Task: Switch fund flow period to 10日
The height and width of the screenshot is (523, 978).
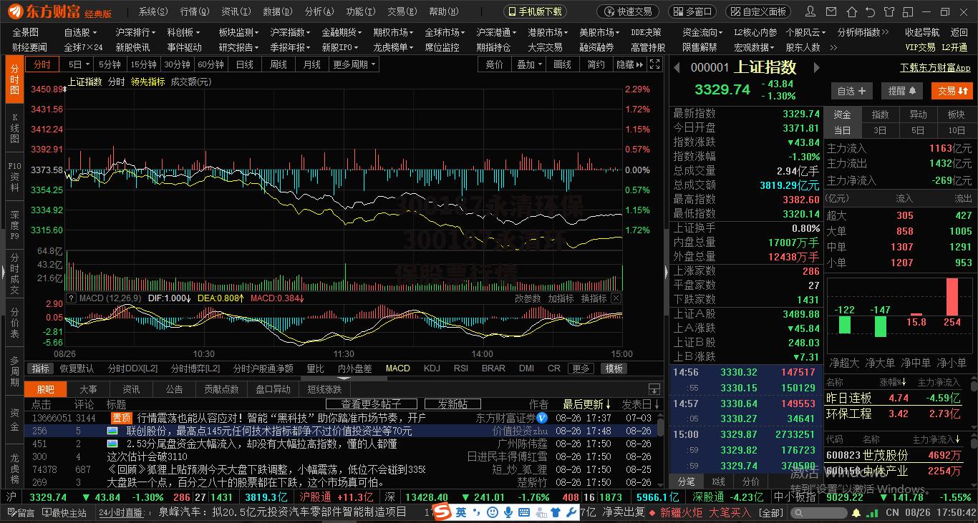Action: [x=957, y=130]
